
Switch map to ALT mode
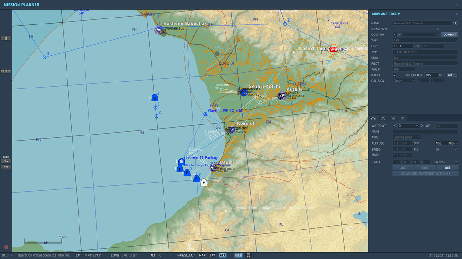223,255
